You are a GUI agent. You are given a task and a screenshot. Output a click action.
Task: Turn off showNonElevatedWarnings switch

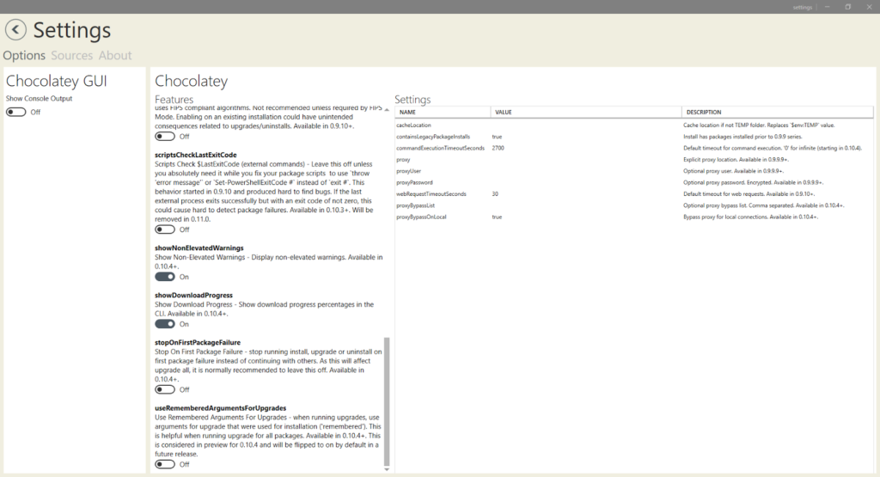[165, 277]
